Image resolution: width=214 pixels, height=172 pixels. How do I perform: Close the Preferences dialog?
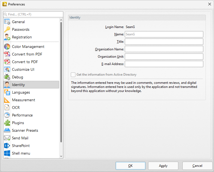click(x=210, y=4)
